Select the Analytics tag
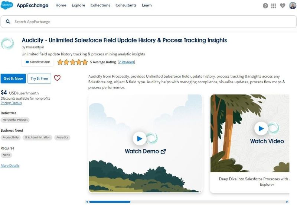 [x=62, y=137]
